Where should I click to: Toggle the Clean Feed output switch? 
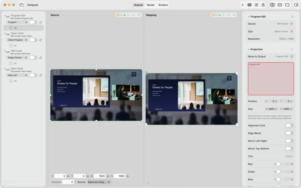pos(33,40)
